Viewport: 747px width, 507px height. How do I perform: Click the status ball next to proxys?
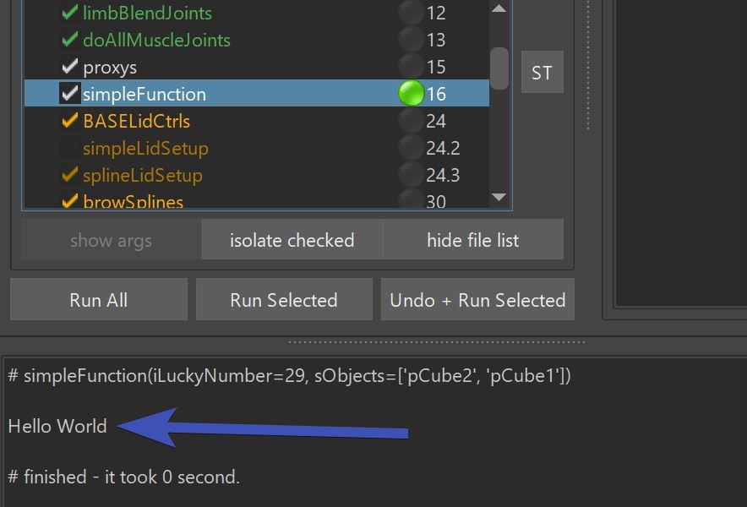coord(412,66)
